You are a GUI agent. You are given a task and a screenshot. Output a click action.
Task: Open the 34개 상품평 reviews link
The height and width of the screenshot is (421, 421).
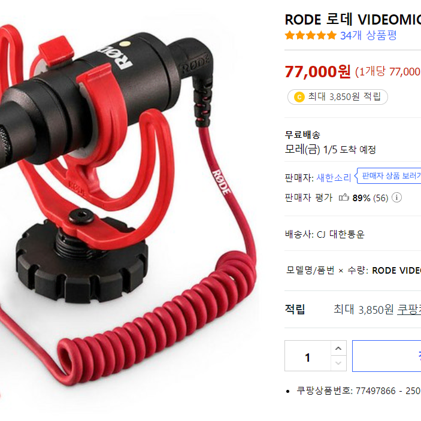[x=368, y=35]
